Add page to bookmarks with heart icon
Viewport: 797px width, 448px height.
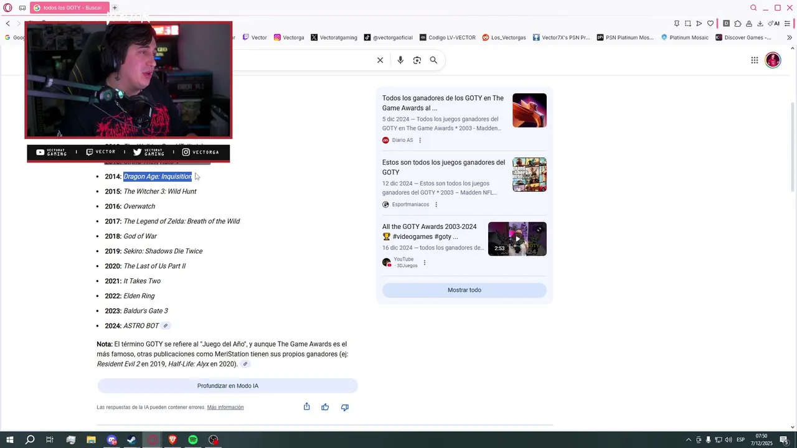point(710,24)
